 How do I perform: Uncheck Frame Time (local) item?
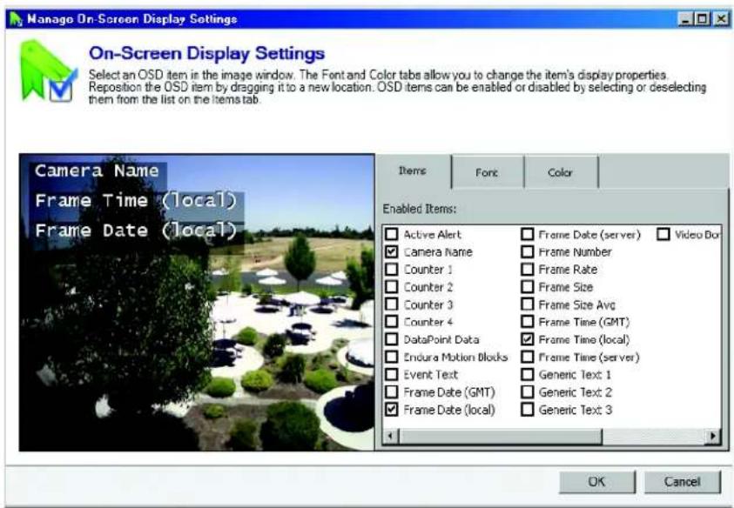pyautogui.click(x=527, y=339)
